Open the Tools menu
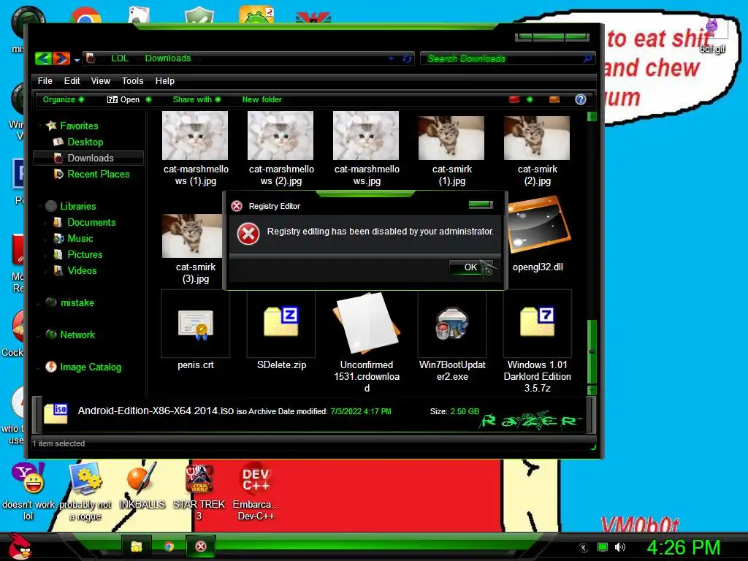This screenshot has height=561, width=748. [x=133, y=80]
